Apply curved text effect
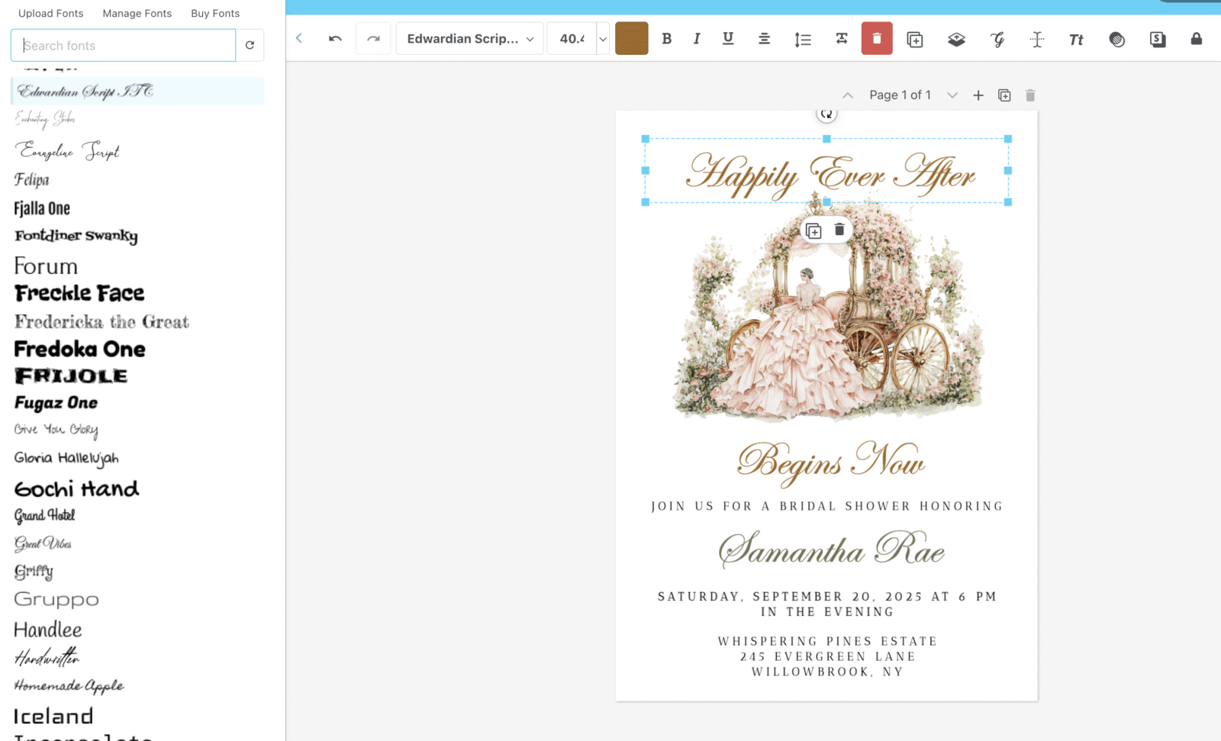The image size is (1221, 741). (997, 38)
